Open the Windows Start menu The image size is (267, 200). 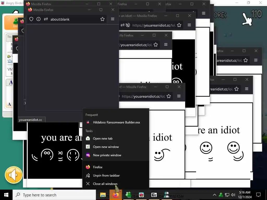(x=6, y=195)
